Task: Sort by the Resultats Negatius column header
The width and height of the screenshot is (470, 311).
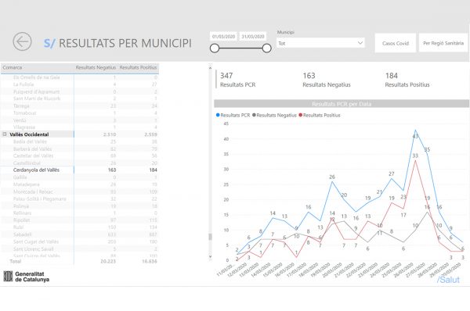Action: pyautogui.click(x=96, y=67)
